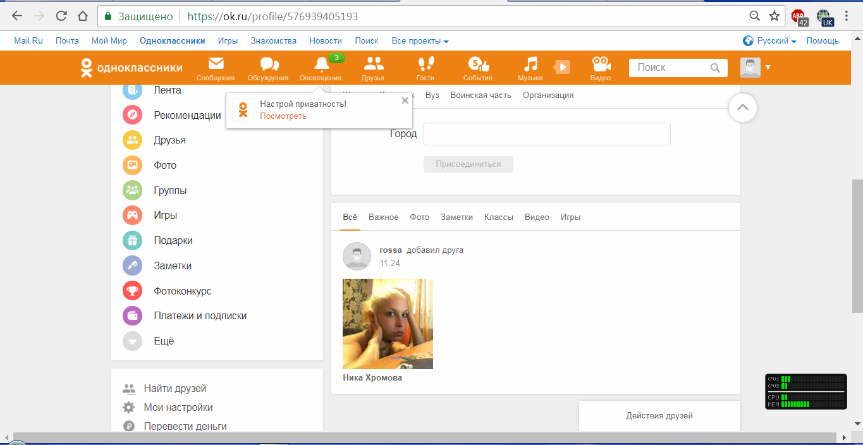
Task: Click Перевести деньги ruble icon
Action: coord(129,426)
